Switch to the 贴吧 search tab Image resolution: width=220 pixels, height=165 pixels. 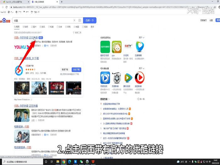25,27
